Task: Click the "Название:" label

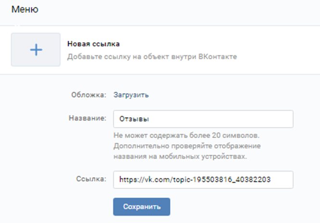Action: click(88, 118)
